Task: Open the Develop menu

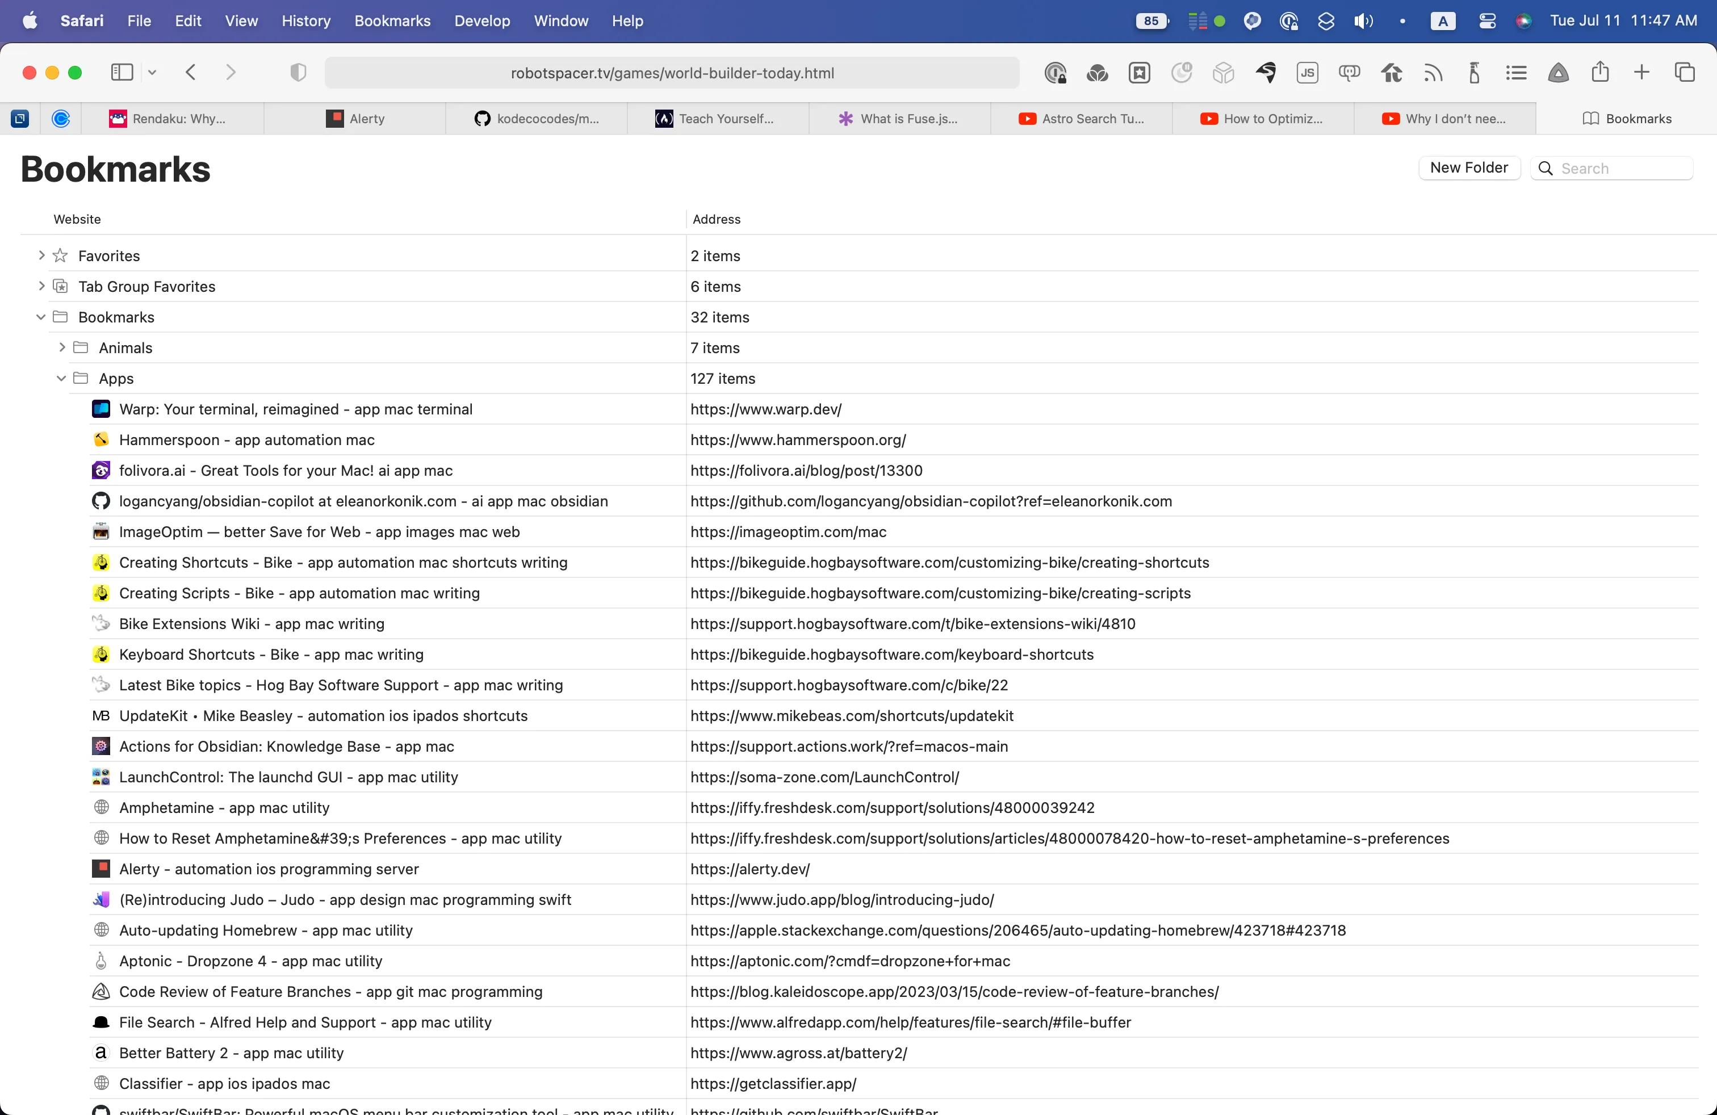Action: click(x=482, y=21)
